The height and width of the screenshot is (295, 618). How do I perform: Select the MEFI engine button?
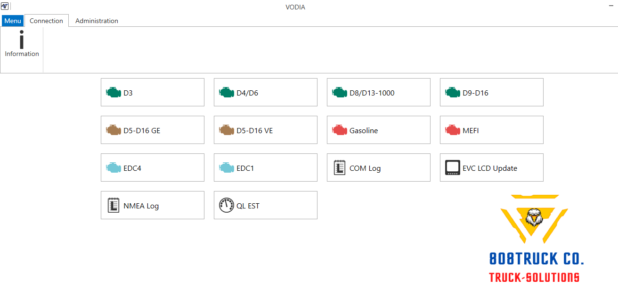(491, 130)
